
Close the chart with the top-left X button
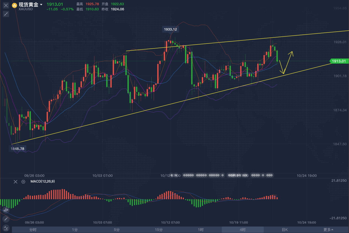[6, 5]
